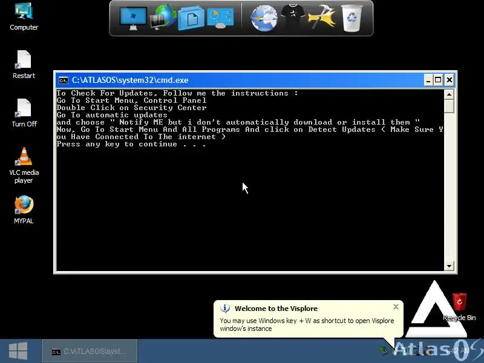484x363 pixels.
Task: Click the info icon in the Visplore balloon
Action: (225, 308)
